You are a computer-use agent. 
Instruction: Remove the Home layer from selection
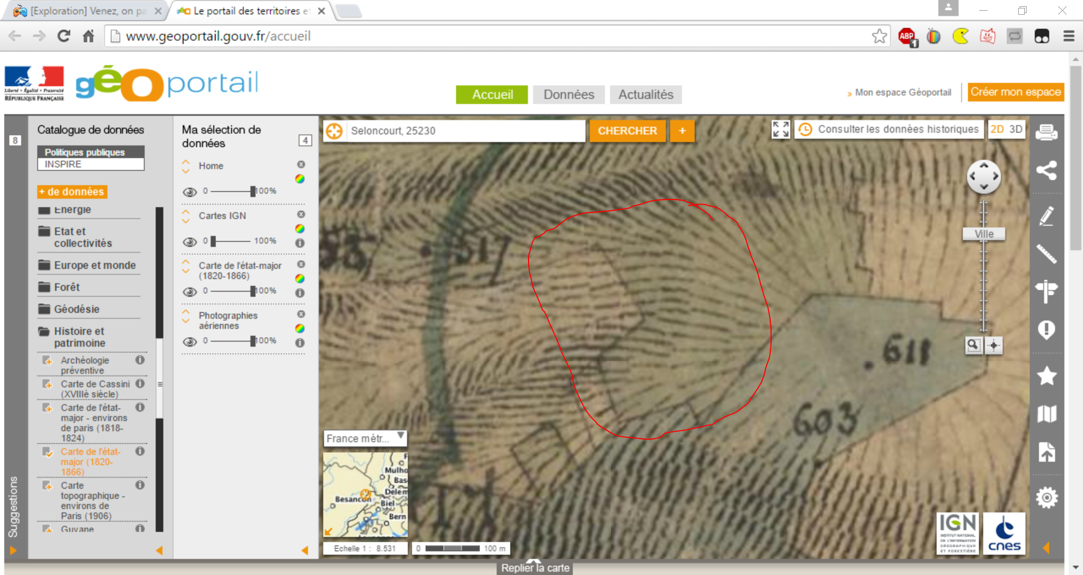301,165
